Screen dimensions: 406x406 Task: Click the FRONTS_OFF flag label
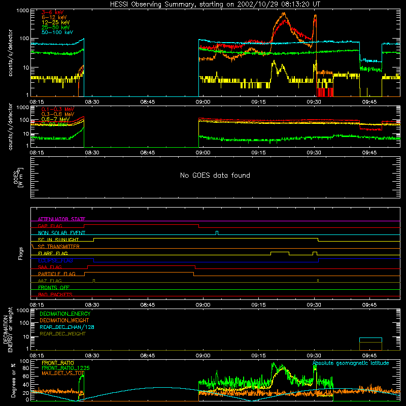(54, 287)
